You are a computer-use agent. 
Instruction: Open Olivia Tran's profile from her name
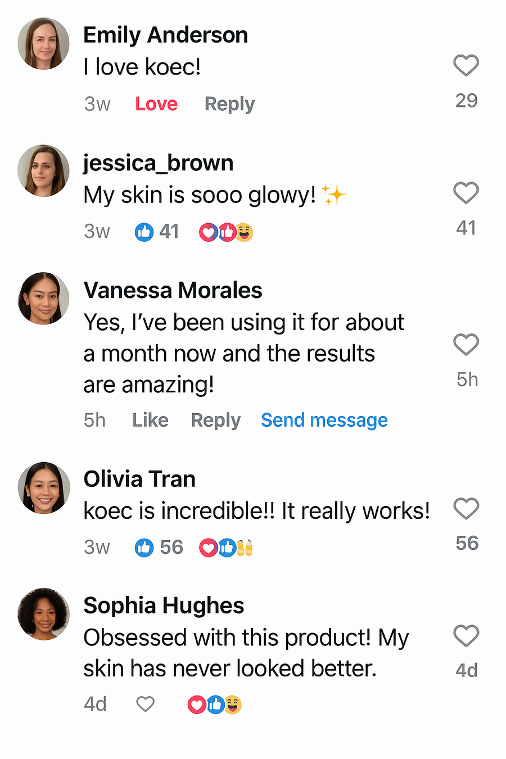point(139,480)
